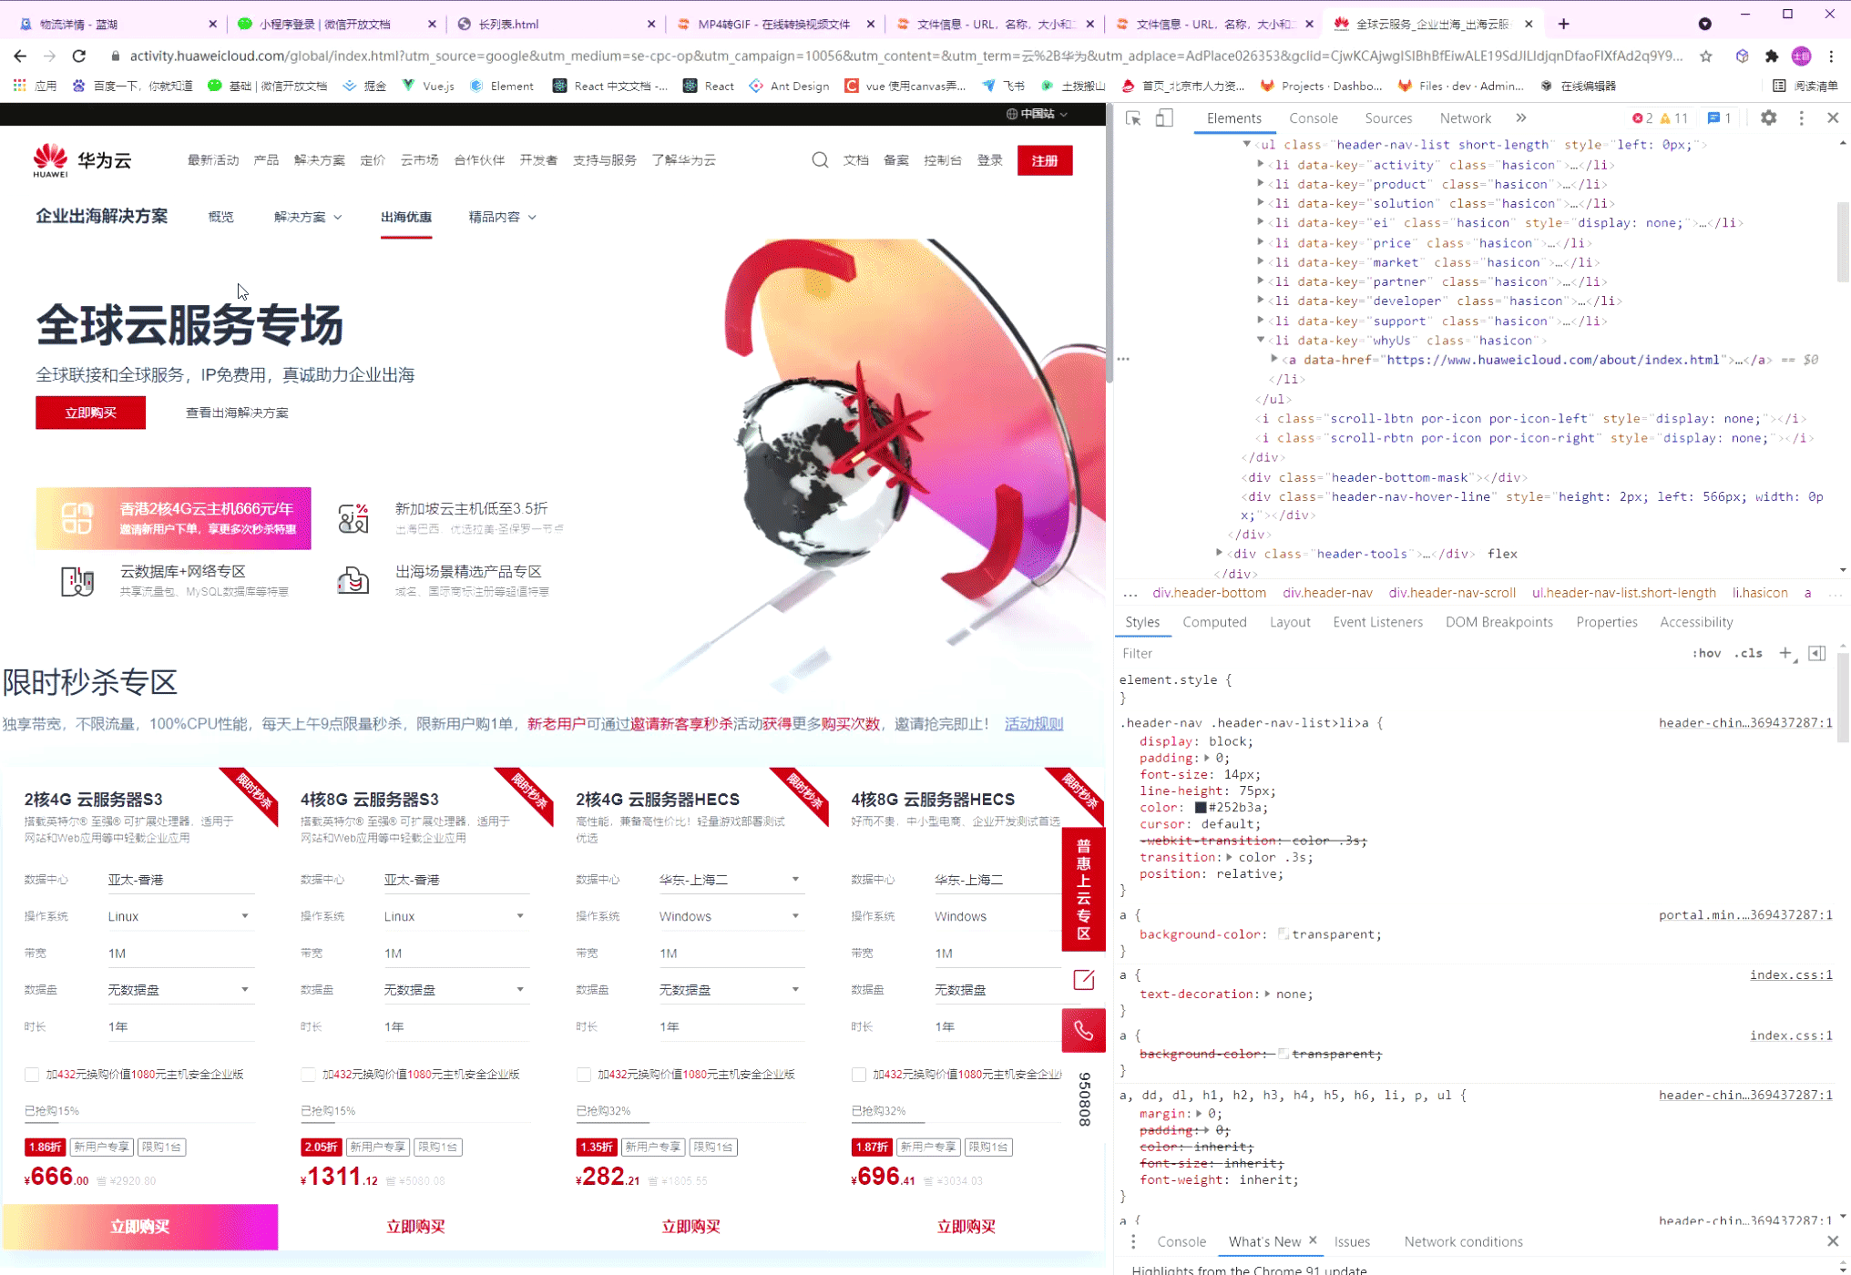1851x1275 pixels.
Task: Open the 活动规则 link
Action: 1033,723
